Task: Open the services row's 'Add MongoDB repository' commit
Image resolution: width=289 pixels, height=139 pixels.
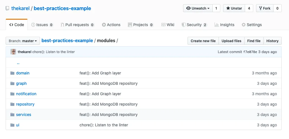Action: [108, 115]
